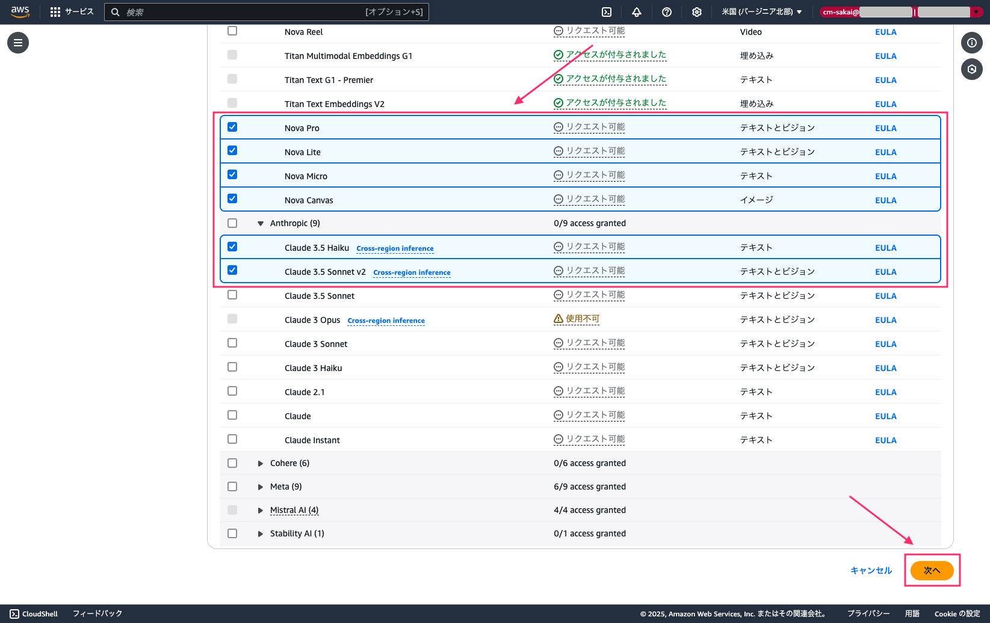Click the Claude 2.1 model name

pyautogui.click(x=305, y=392)
